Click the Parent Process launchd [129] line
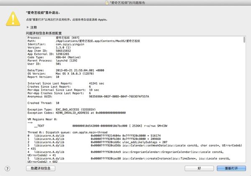Screen dimensions: 251x176 coord(52,61)
